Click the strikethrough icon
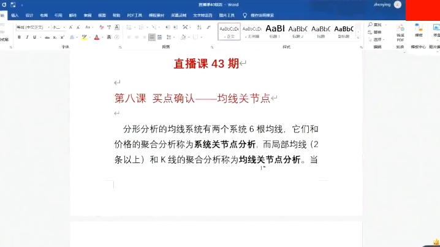The image size is (440, 247). (47, 37)
